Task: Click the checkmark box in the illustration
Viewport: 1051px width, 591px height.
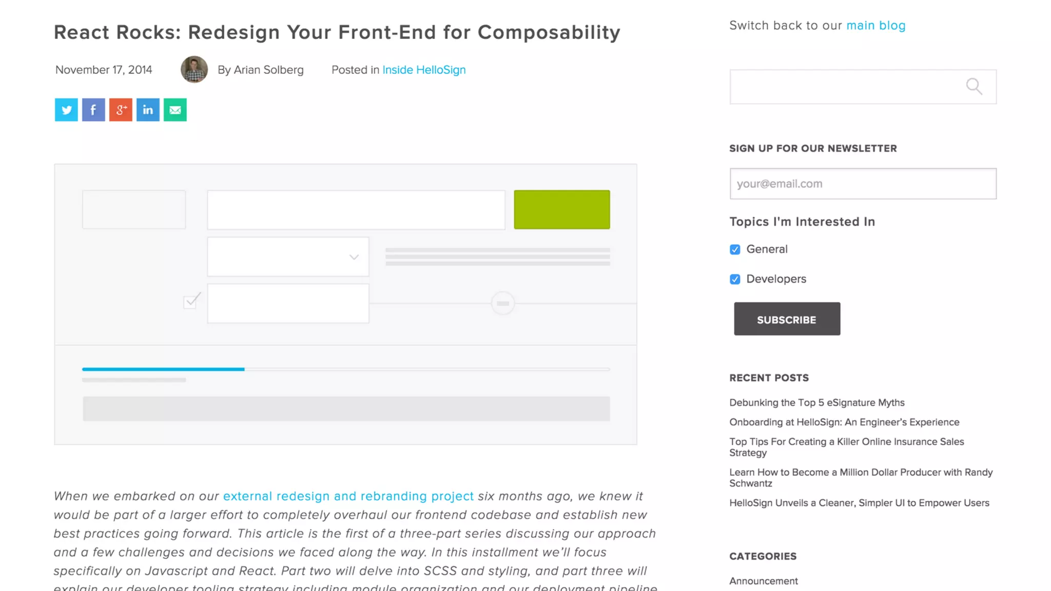Action: coord(190,302)
